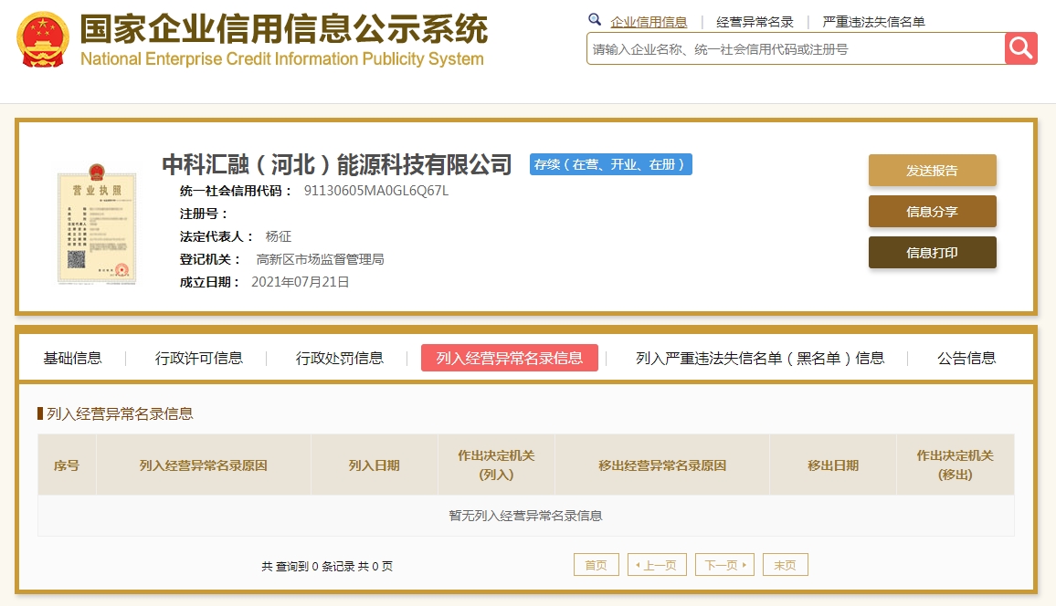1056x606 pixels.
Task: Go to first page with 首页
Action: click(596, 565)
